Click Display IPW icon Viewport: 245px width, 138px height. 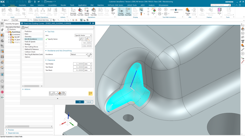click(188, 10)
